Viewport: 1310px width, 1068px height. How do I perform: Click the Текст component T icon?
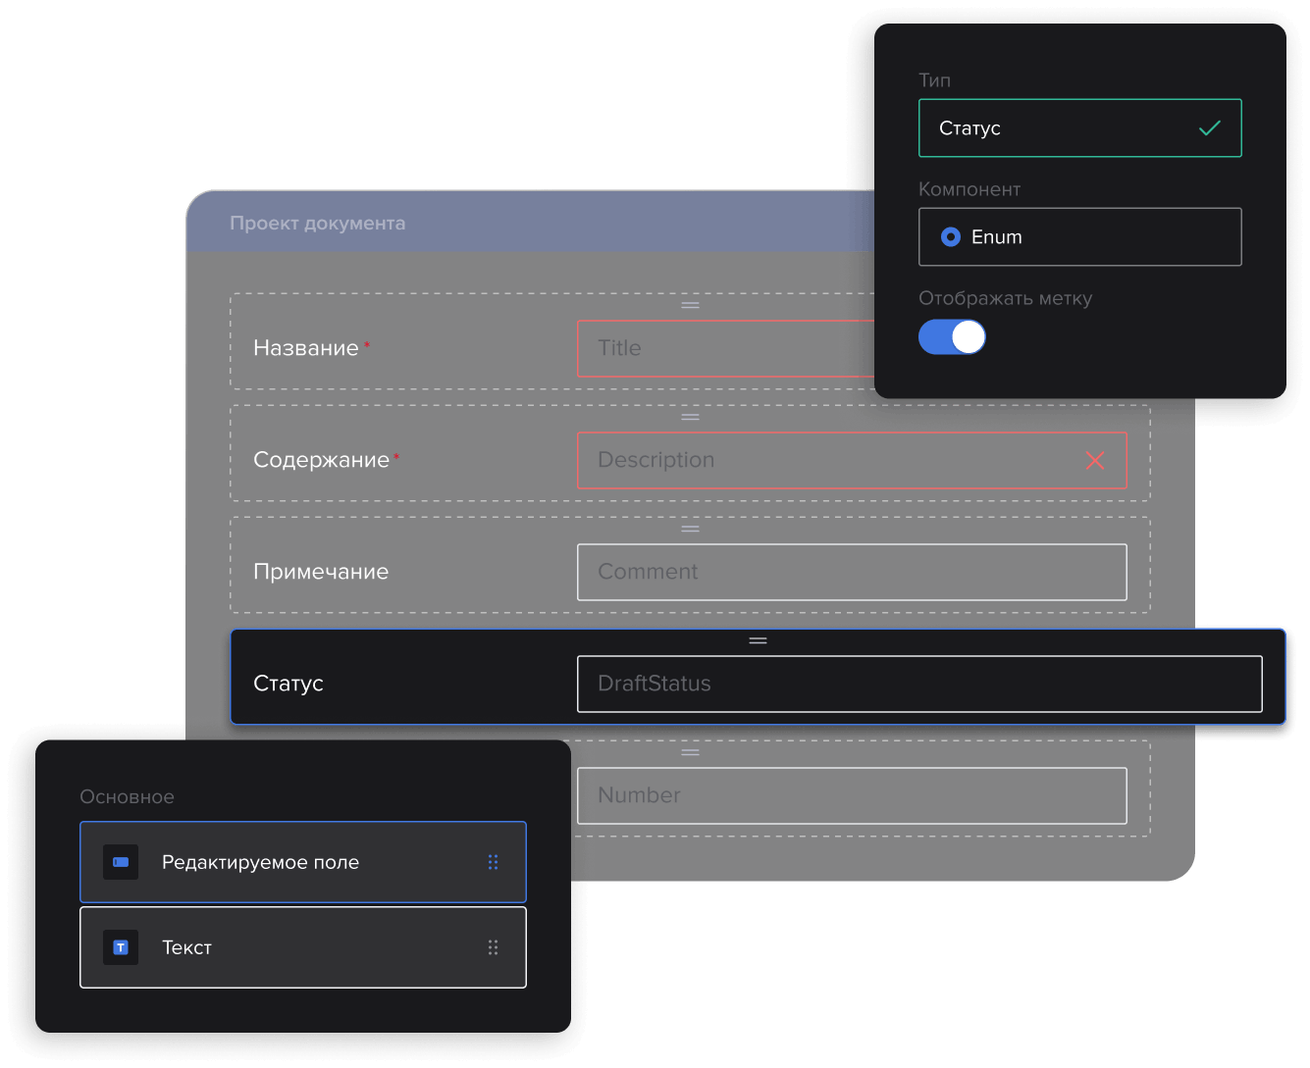click(x=121, y=947)
